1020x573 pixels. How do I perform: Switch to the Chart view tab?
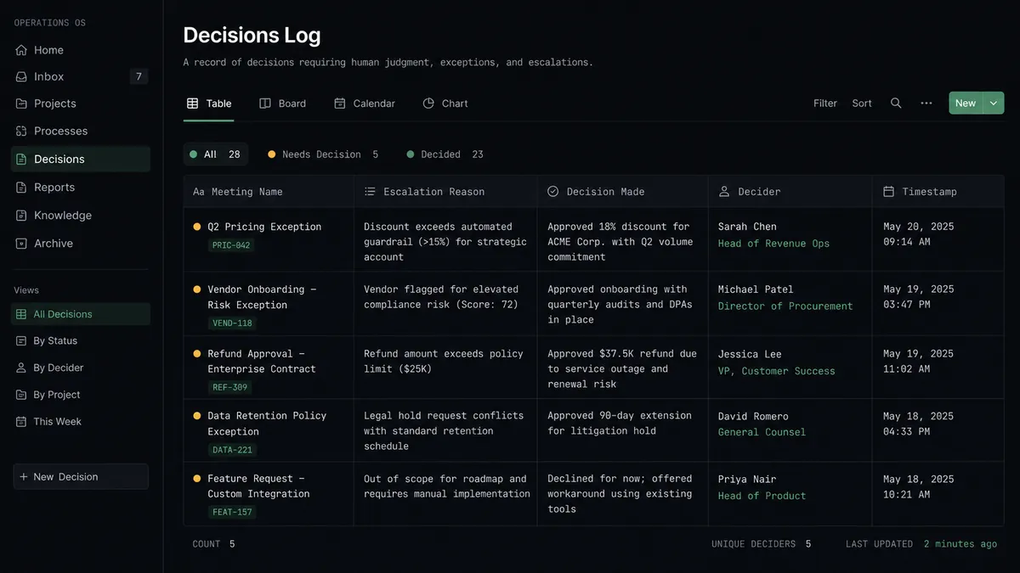coord(445,104)
